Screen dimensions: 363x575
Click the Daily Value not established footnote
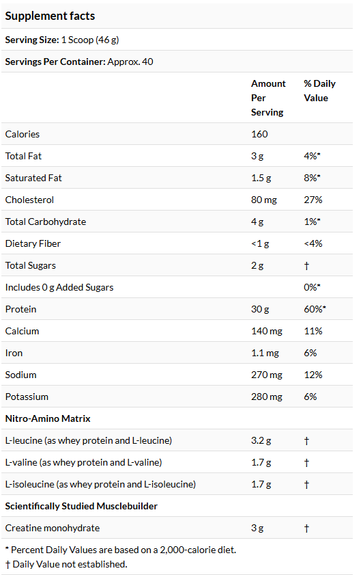tap(66, 564)
